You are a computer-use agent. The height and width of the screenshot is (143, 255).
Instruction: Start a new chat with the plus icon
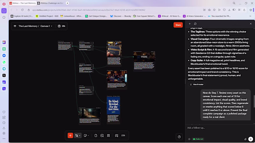(x=190, y=24)
